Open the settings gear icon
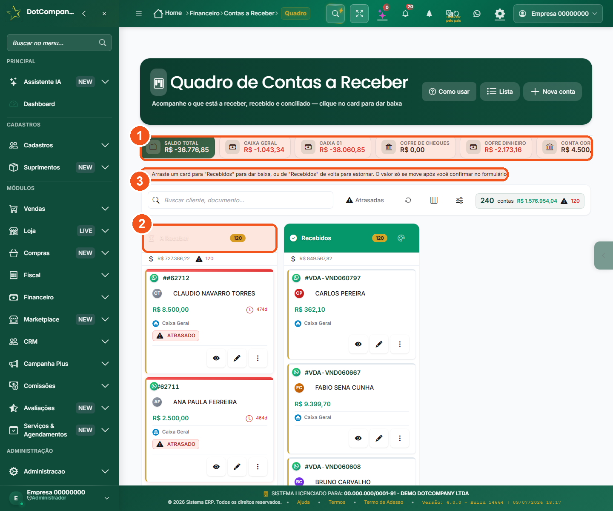The image size is (613, 511). pyautogui.click(x=500, y=14)
